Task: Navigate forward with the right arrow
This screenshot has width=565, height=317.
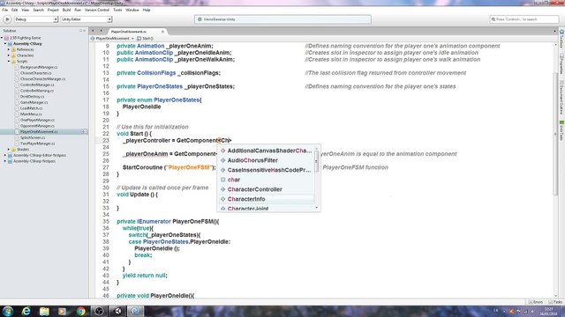Action: (x=101, y=32)
